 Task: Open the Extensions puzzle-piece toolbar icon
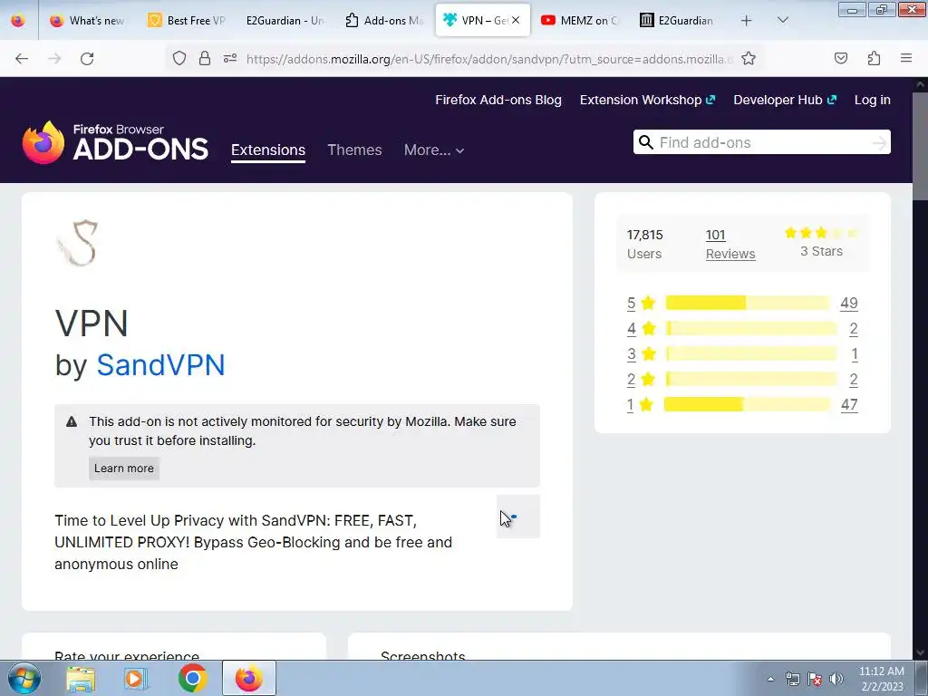click(x=874, y=58)
